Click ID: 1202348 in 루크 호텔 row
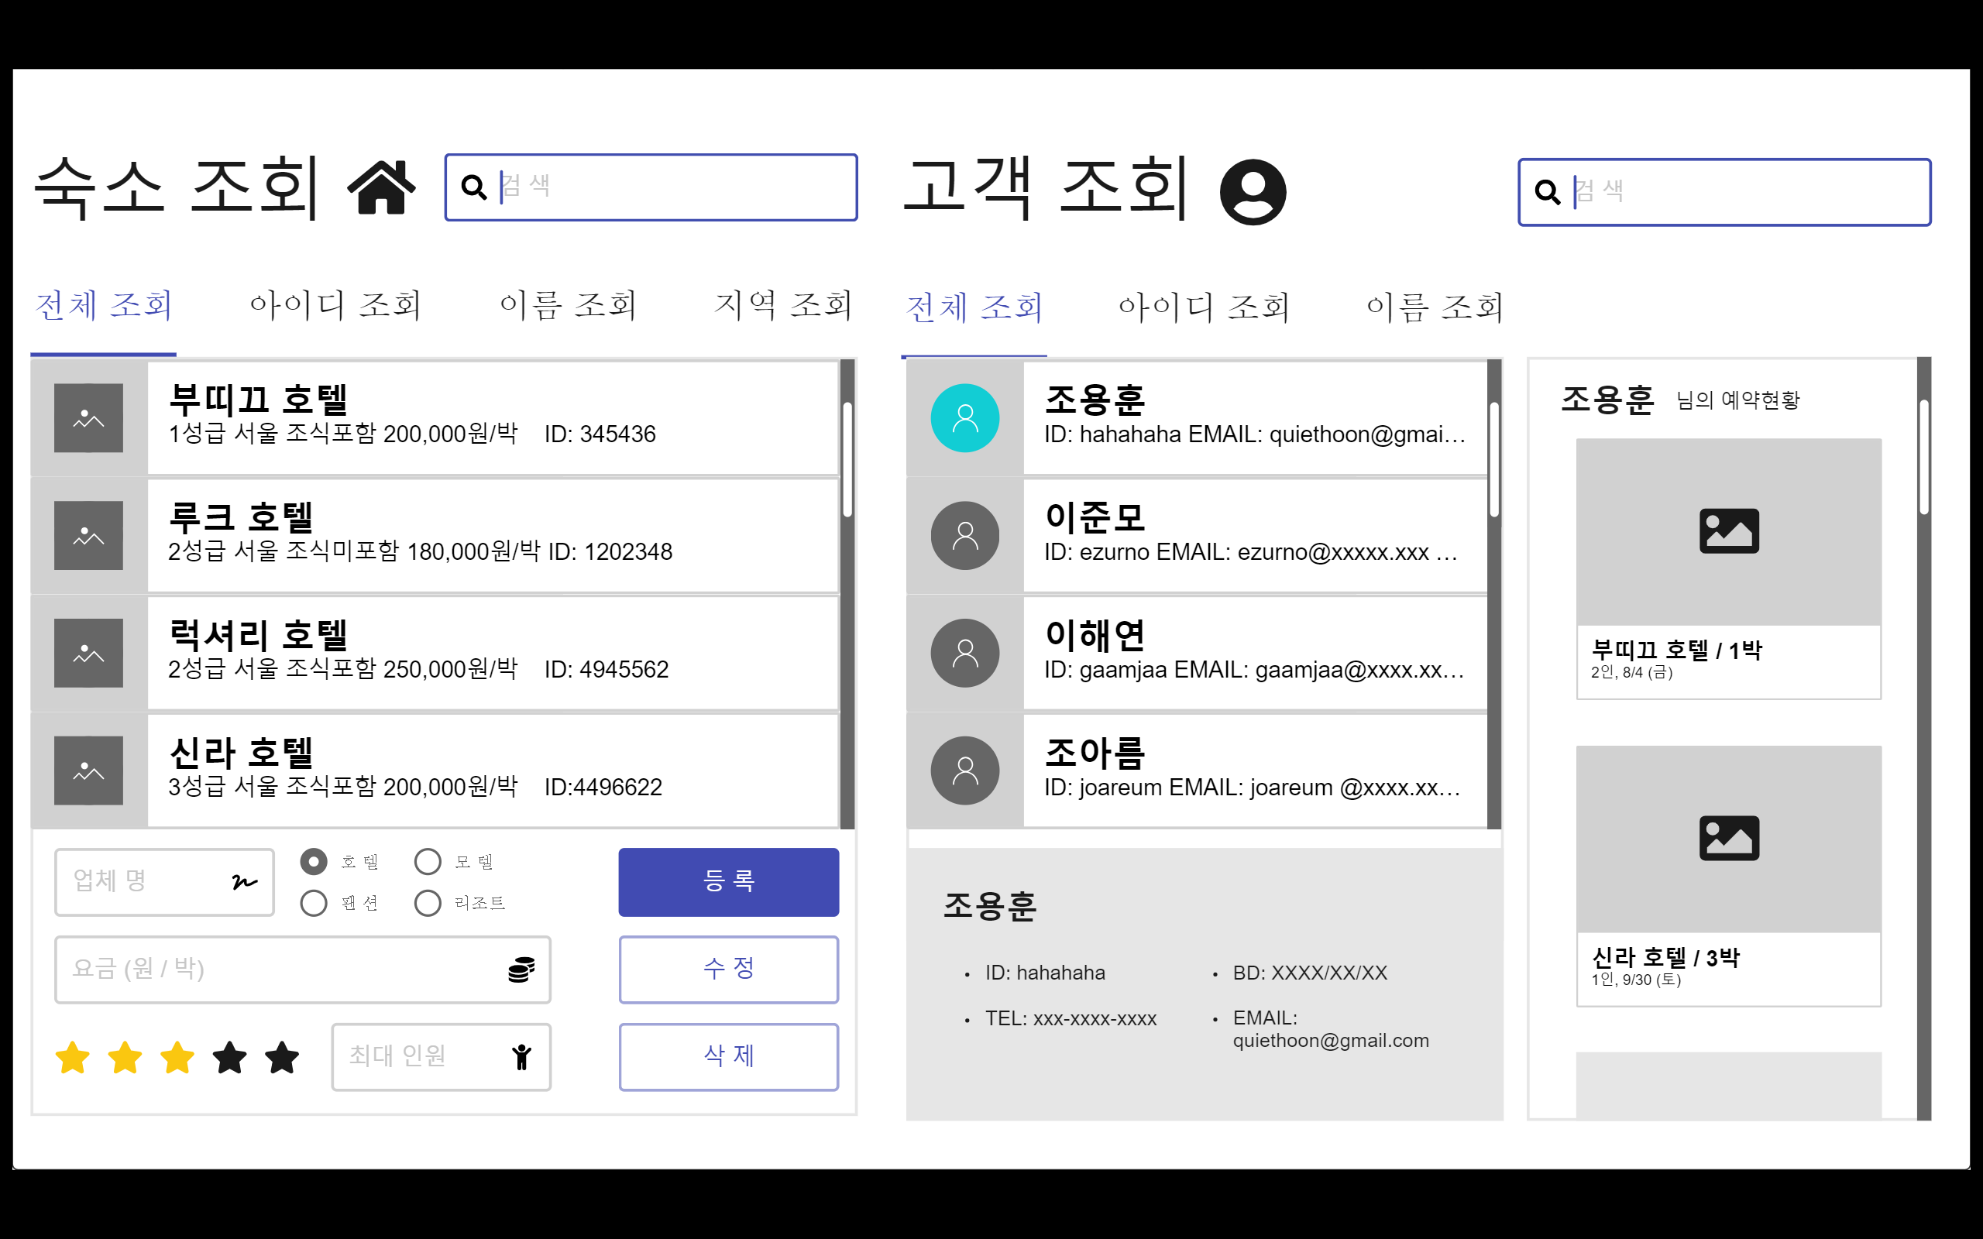 point(610,552)
